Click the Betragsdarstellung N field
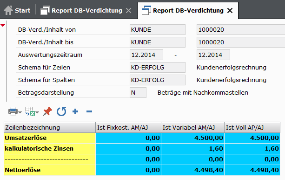The height and width of the screenshot is (180, 285). (138, 92)
